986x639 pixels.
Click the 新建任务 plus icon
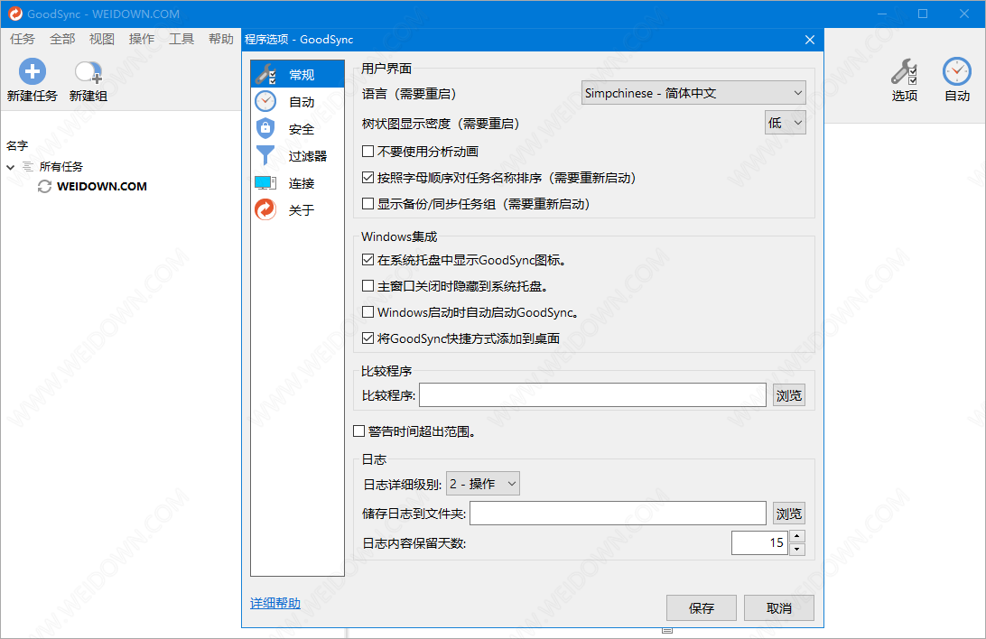pyautogui.click(x=33, y=71)
